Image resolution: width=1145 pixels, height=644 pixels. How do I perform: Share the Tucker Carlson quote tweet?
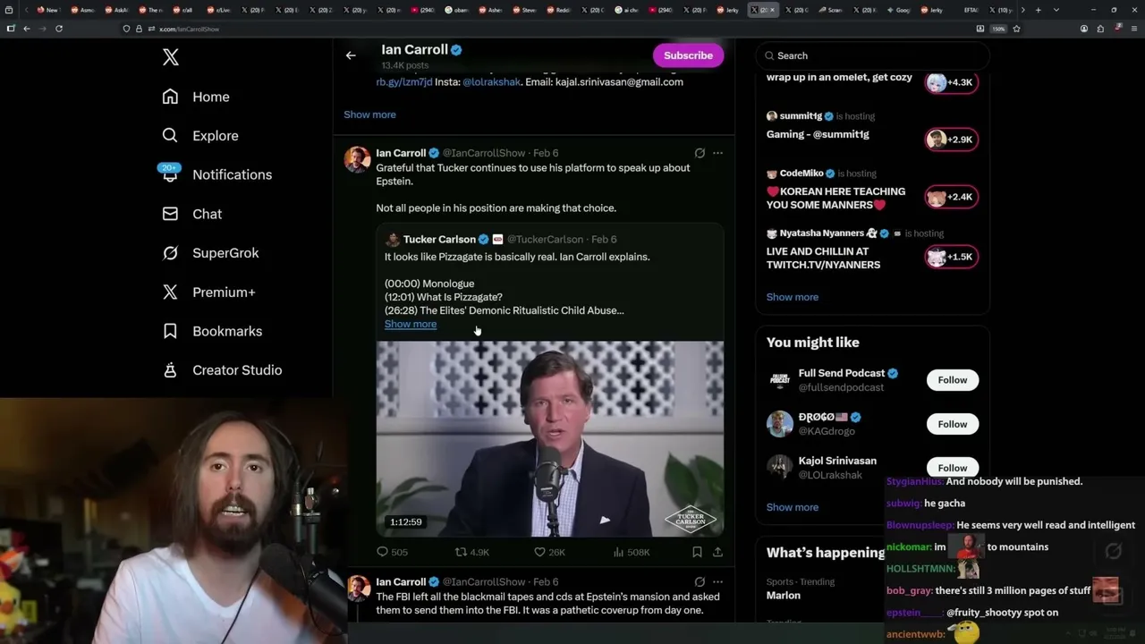(x=717, y=552)
